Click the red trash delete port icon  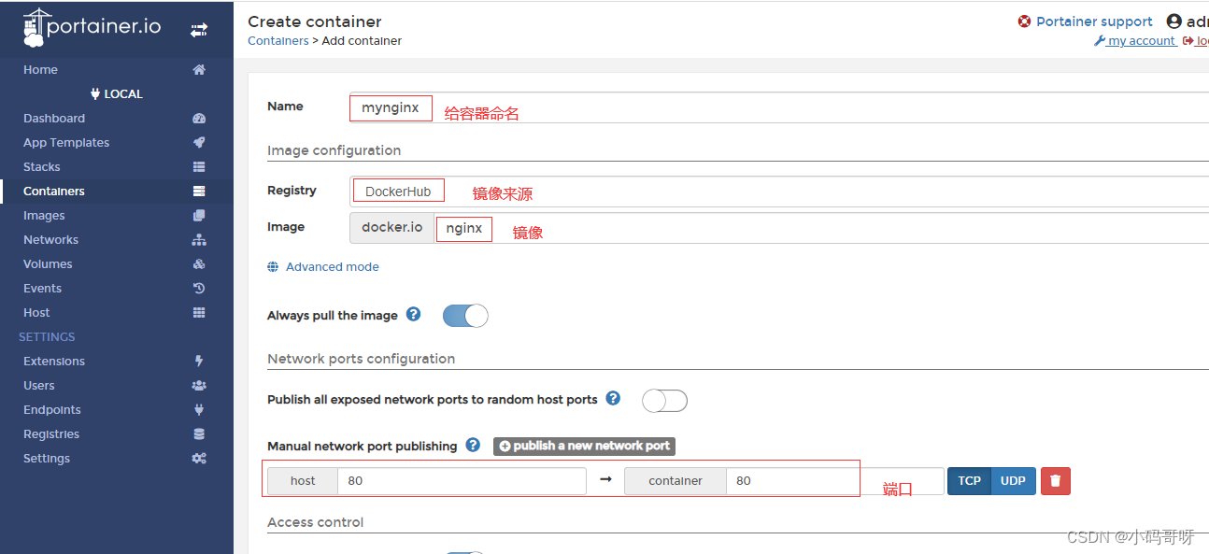pyautogui.click(x=1055, y=481)
